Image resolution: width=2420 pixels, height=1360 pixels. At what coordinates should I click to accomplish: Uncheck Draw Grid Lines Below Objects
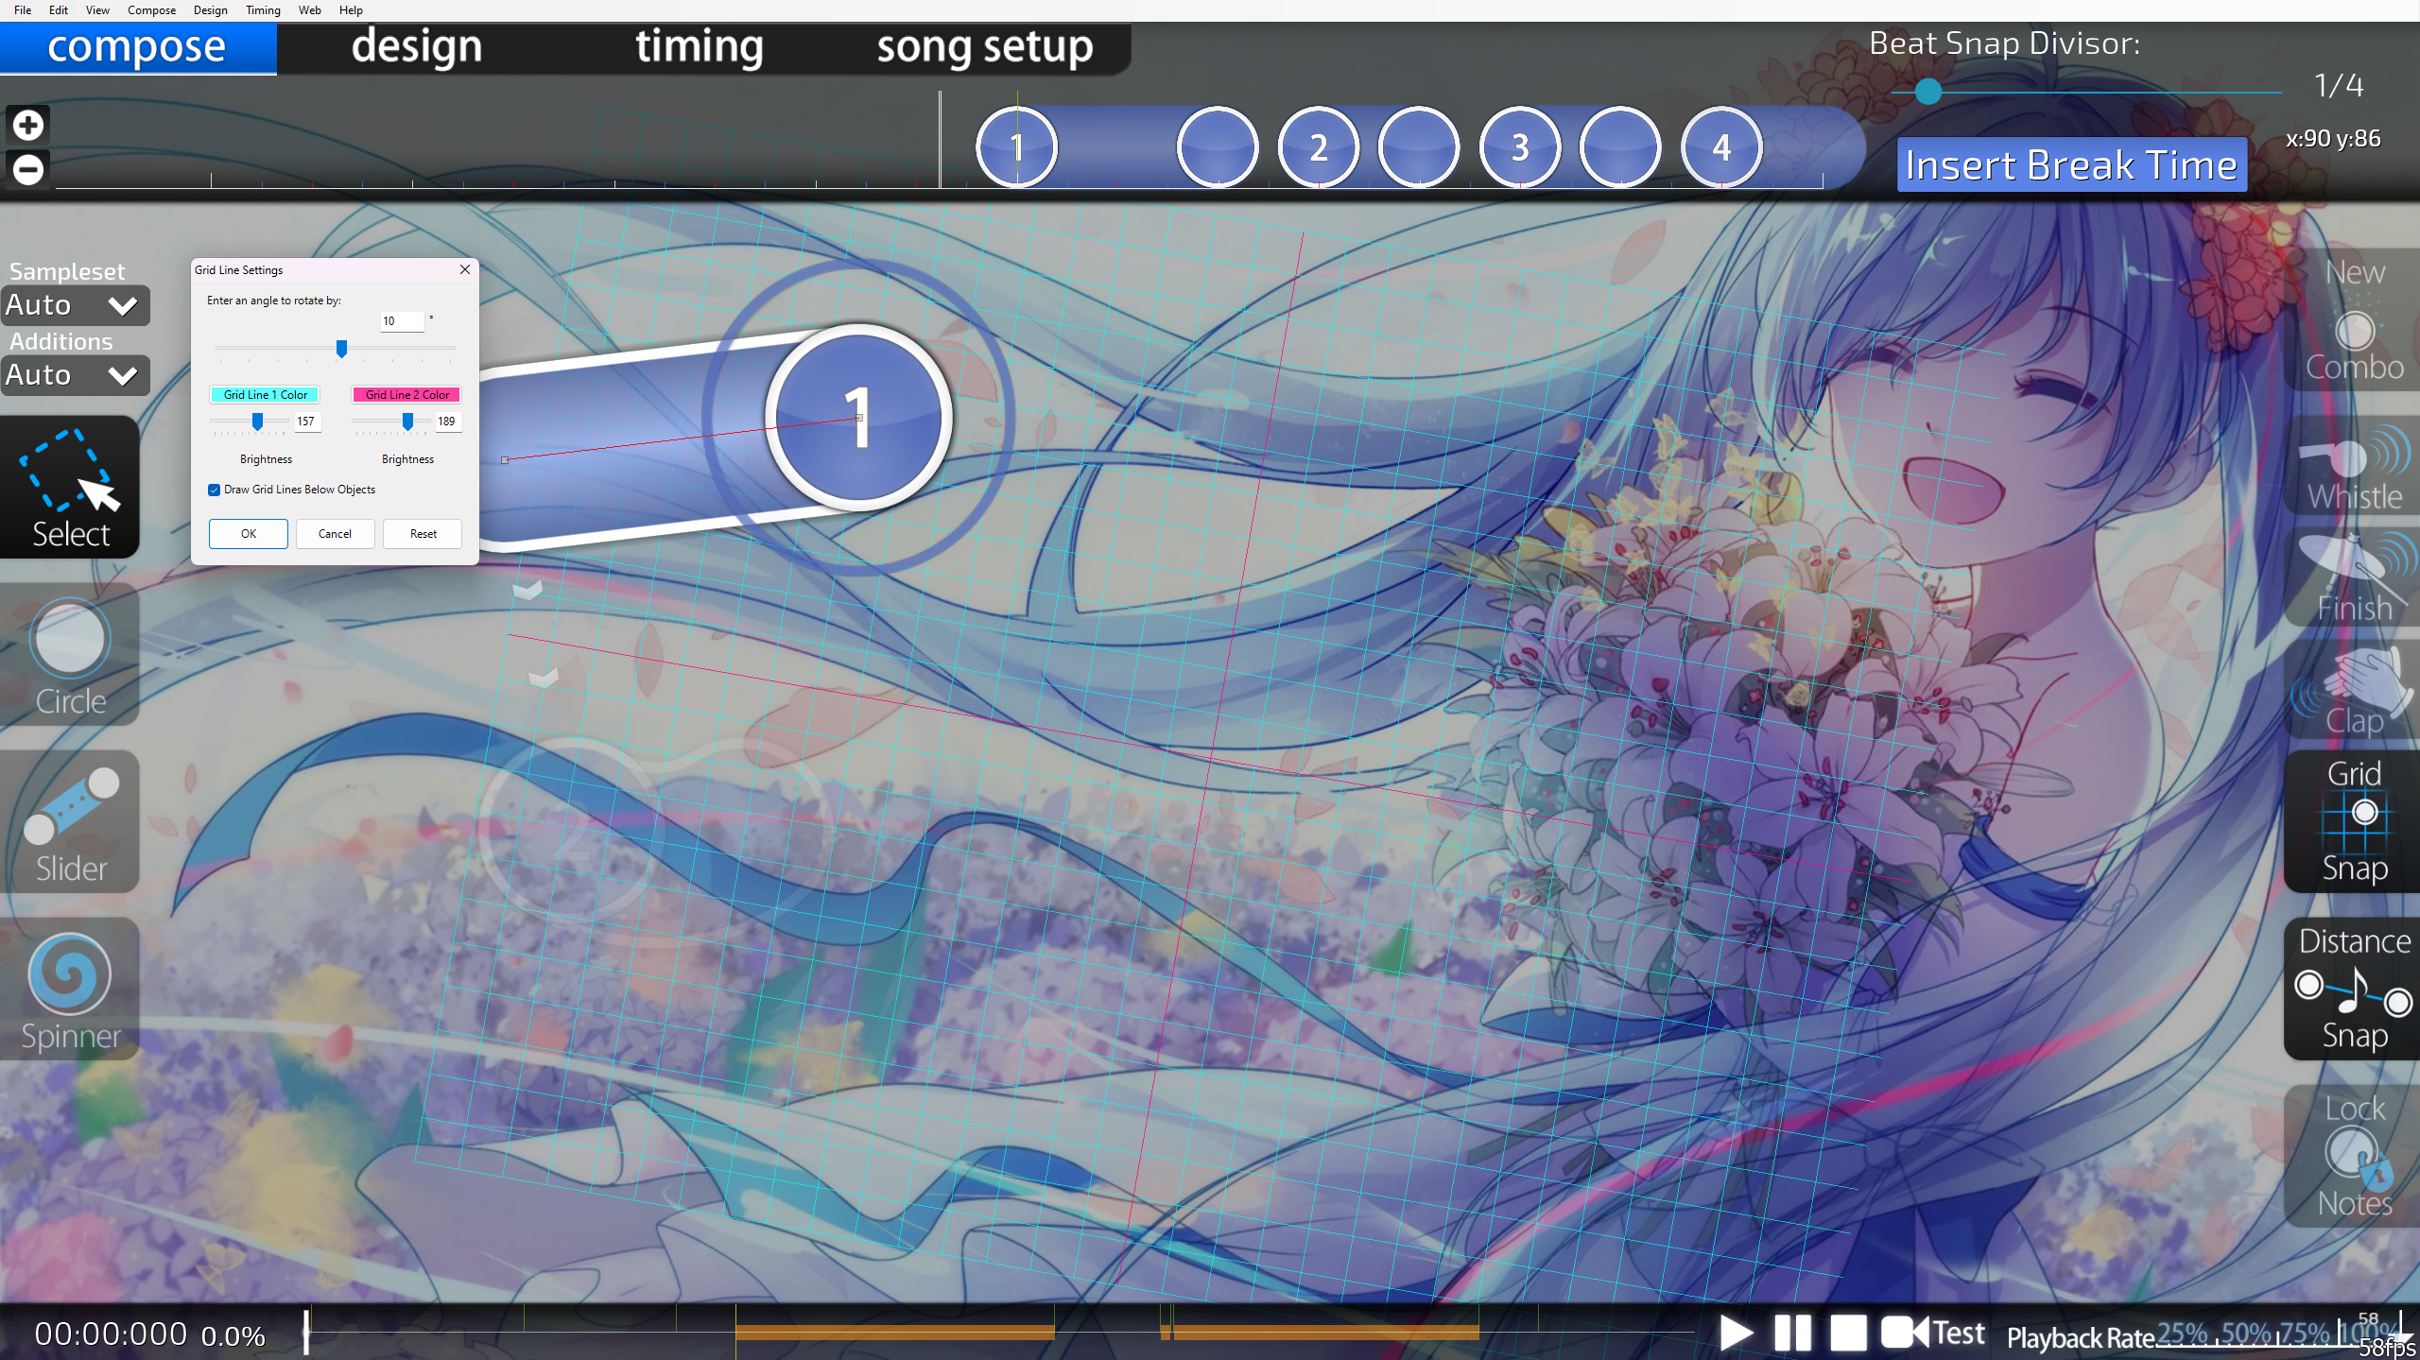(215, 490)
